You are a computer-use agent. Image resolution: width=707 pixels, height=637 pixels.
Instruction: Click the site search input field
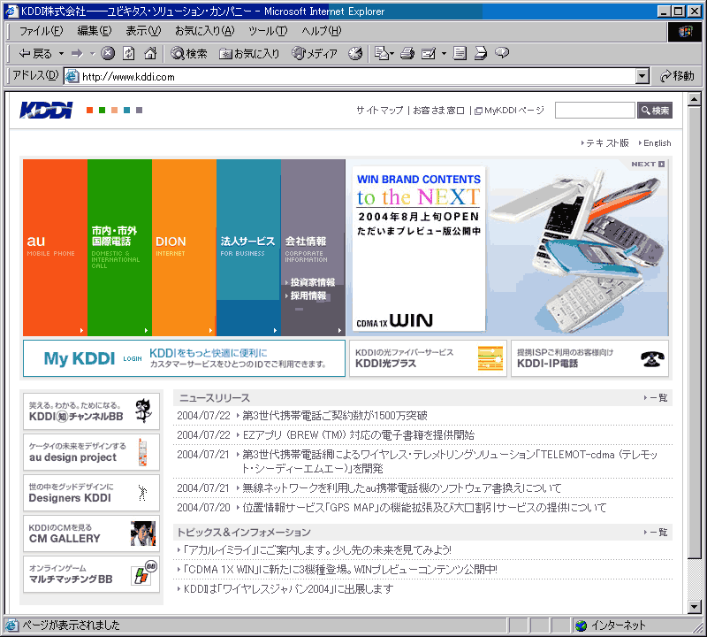pyautogui.click(x=595, y=111)
